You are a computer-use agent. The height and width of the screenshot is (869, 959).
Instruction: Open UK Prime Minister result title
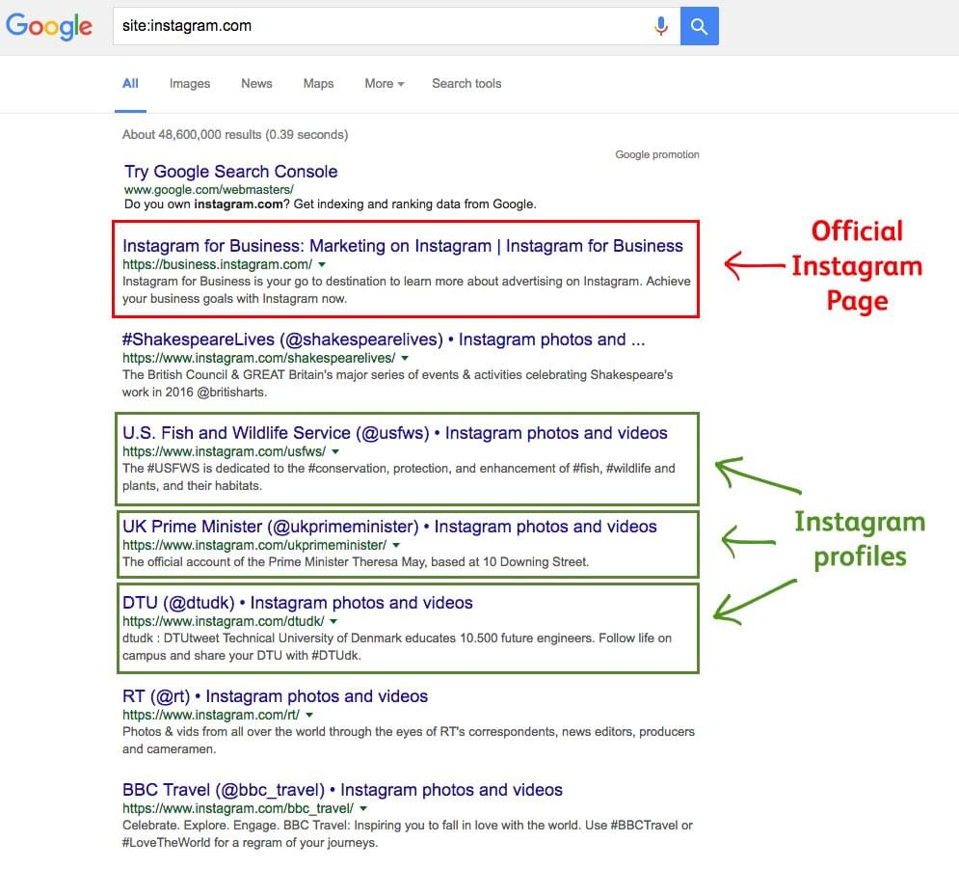[389, 527]
